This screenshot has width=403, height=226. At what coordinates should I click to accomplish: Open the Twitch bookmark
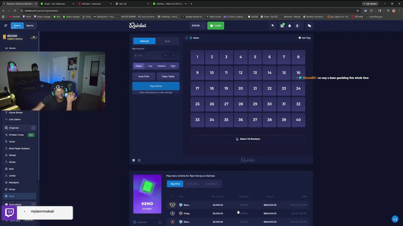tap(27, 17)
